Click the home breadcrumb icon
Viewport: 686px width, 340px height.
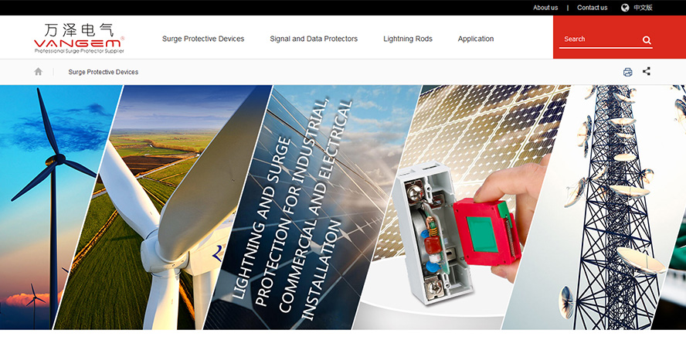click(x=38, y=72)
